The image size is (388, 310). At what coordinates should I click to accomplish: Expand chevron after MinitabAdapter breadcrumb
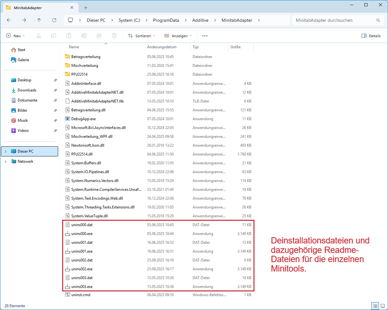(x=259, y=20)
